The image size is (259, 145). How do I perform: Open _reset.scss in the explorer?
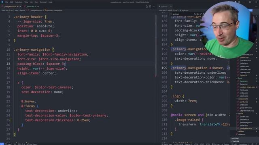pyautogui.click(x=244, y=96)
